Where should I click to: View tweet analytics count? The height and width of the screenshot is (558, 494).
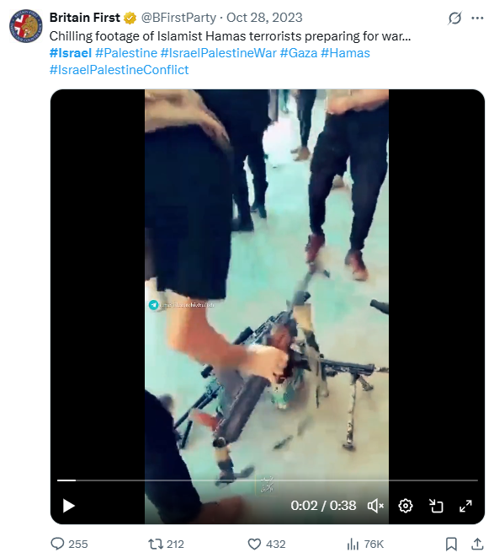[365, 545]
